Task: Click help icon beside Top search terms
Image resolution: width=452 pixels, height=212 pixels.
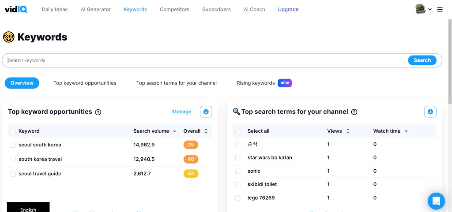Action: click(354, 112)
